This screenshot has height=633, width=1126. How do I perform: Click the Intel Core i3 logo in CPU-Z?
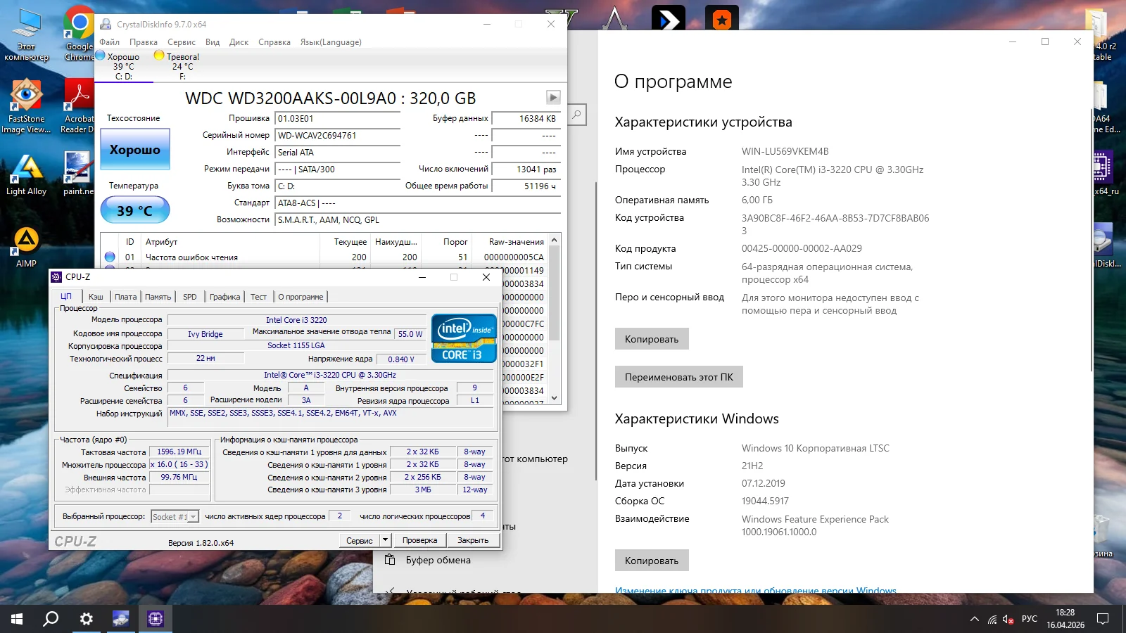[x=464, y=338]
